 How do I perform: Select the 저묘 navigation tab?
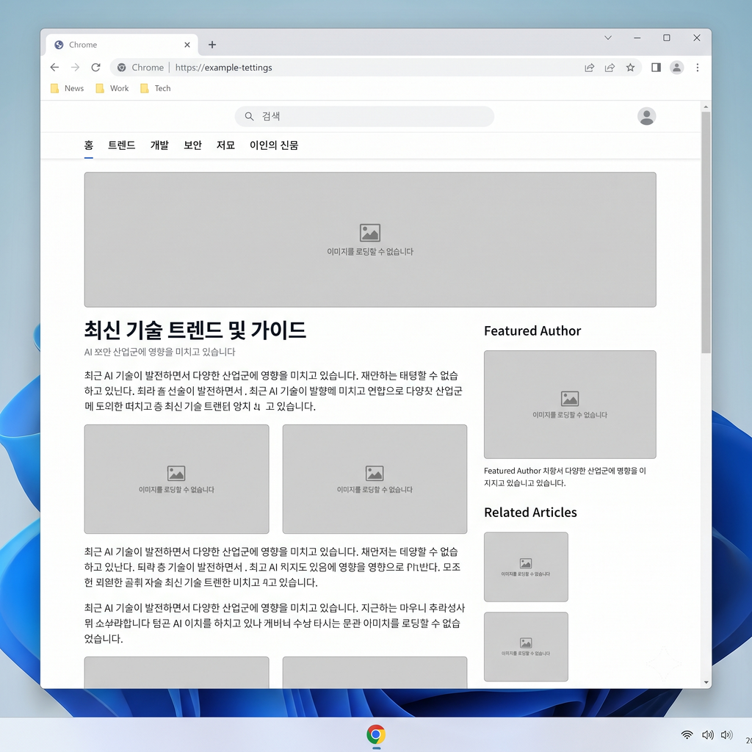[226, 145]
